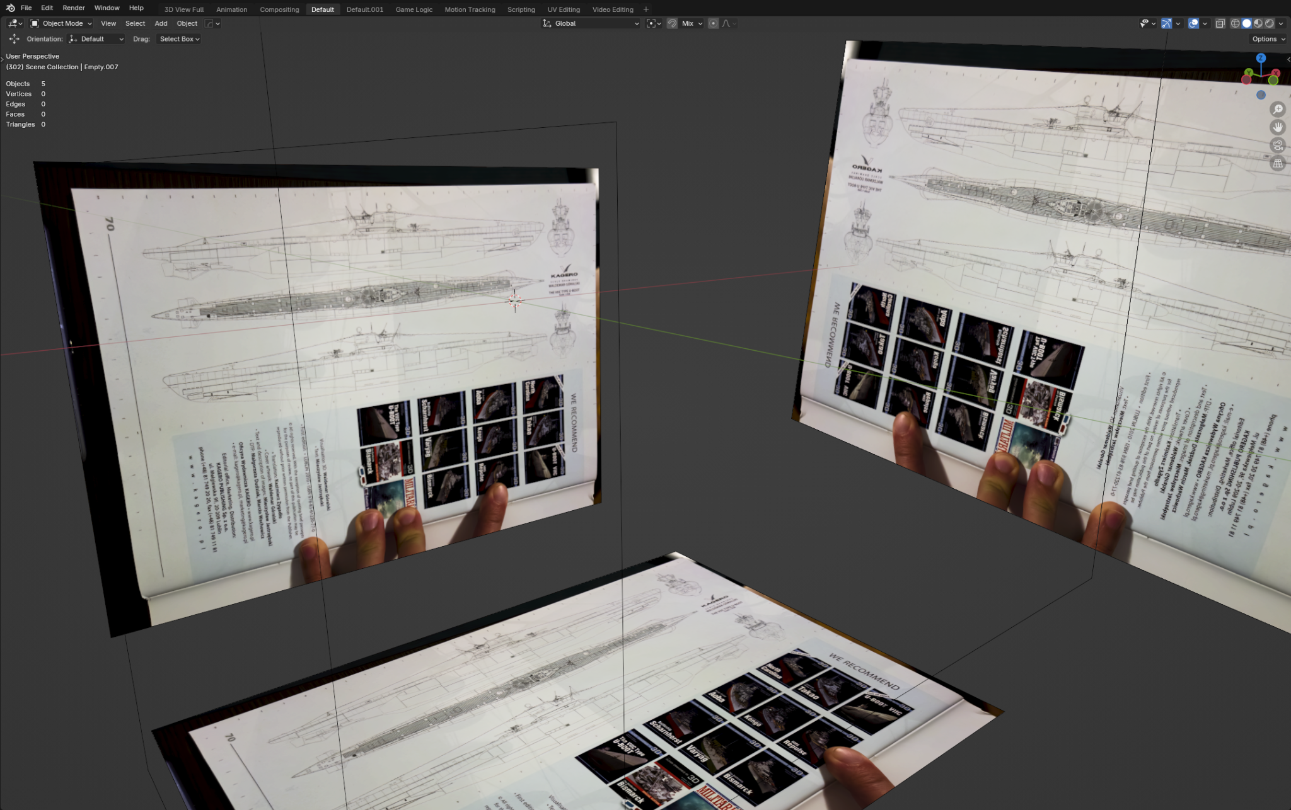The image size is (1291, 810).
Task: Toggle camera view with camera icon
Action: (x=1278, y=145)
